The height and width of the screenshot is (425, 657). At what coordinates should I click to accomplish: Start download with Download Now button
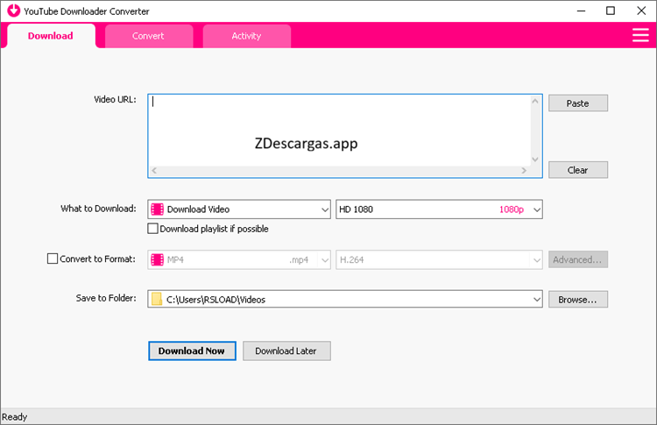(192, 351)
